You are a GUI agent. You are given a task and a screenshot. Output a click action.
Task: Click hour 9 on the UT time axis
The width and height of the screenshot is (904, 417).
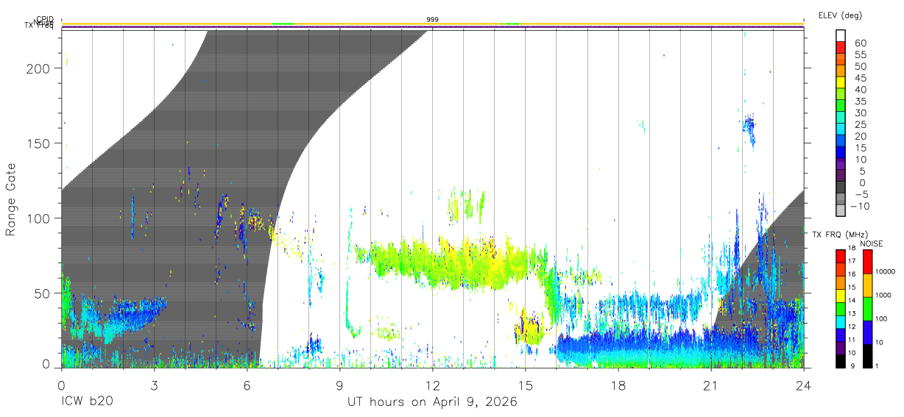pyautogui.click(x=339, y=385)
